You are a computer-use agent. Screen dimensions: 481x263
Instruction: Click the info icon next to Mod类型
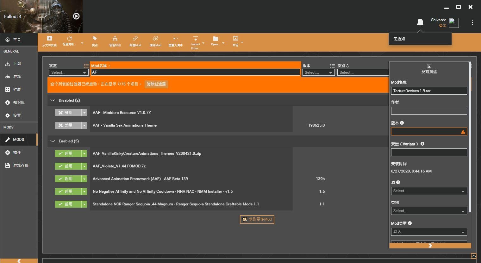pos(410,223)
